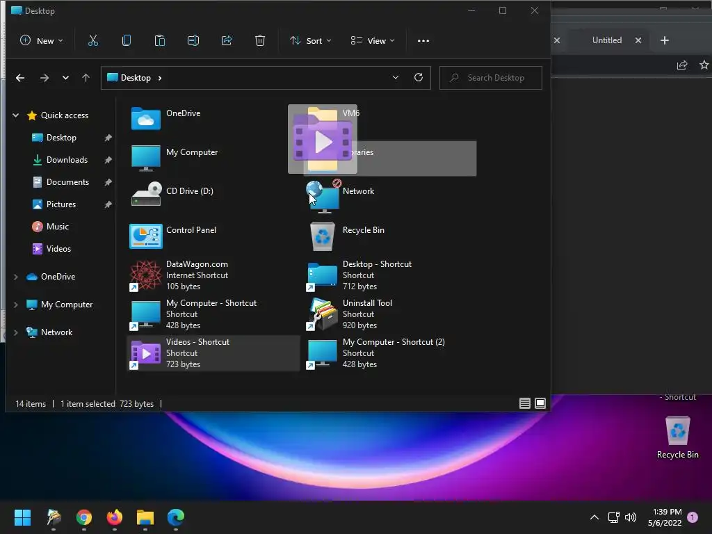Open the volume speaker icon in tray
The image size is (712, 534).
(631, 517)
